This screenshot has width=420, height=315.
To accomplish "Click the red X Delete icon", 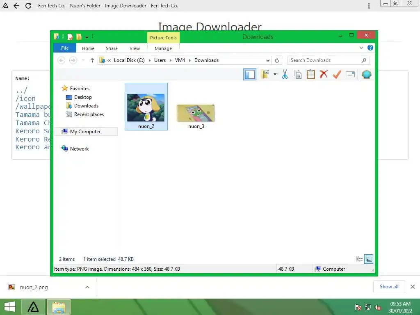I will pos(324,74).
